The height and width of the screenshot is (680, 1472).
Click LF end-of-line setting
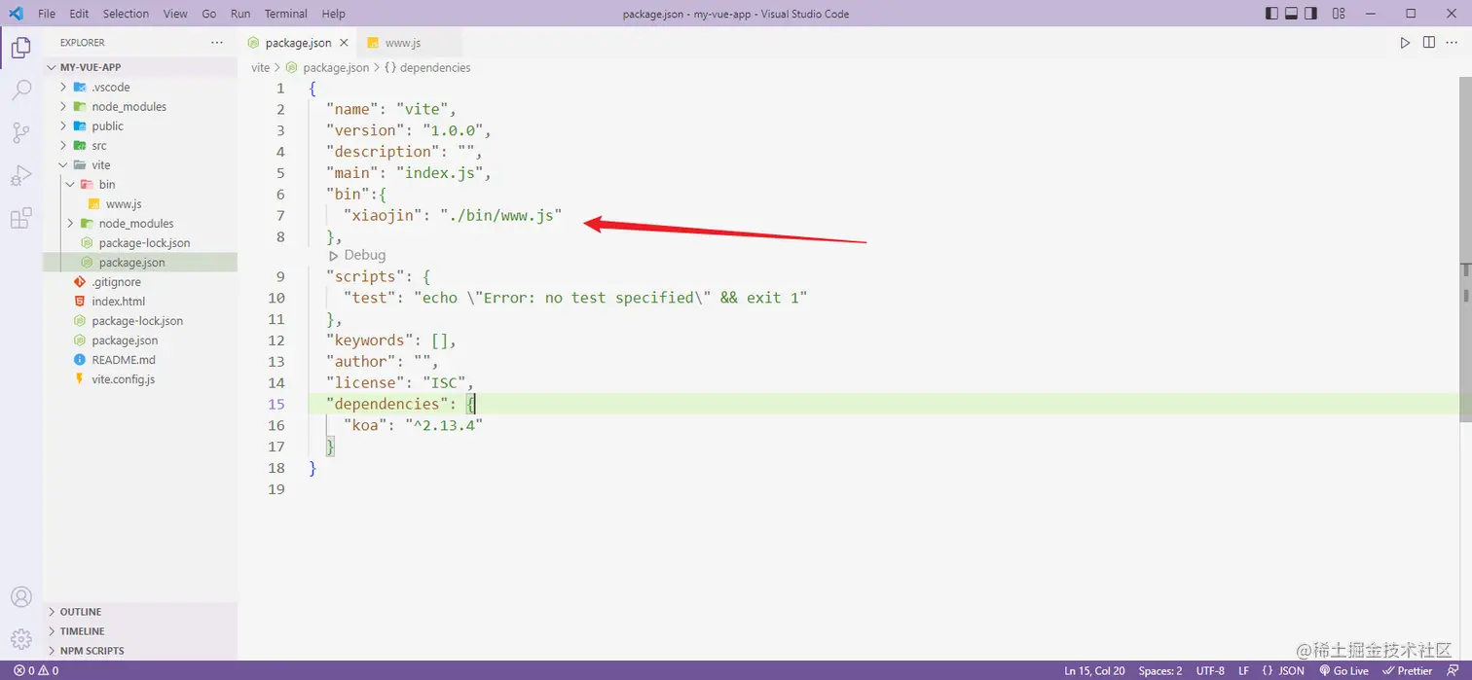(x=1243, y=670)
